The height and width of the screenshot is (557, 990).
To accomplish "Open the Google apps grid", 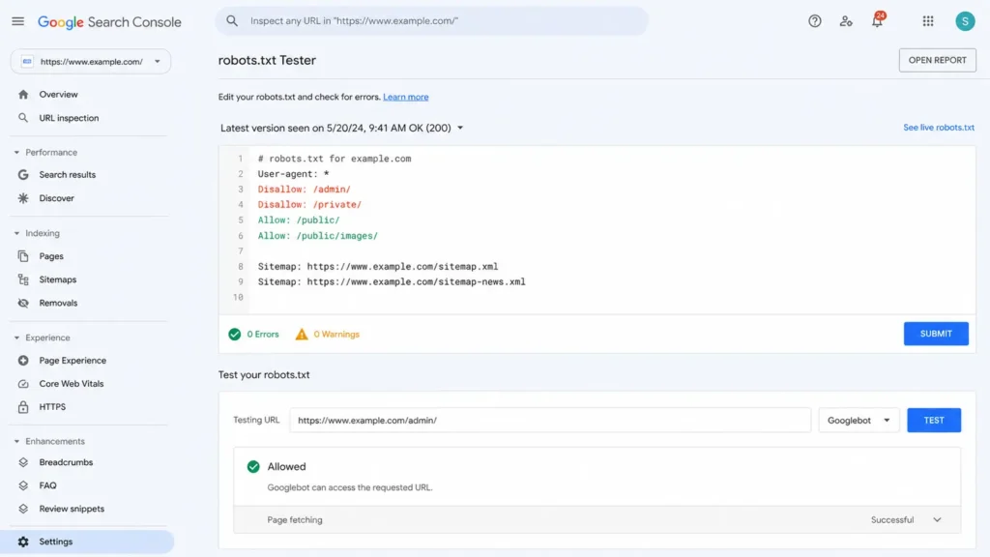I will 928,21.
